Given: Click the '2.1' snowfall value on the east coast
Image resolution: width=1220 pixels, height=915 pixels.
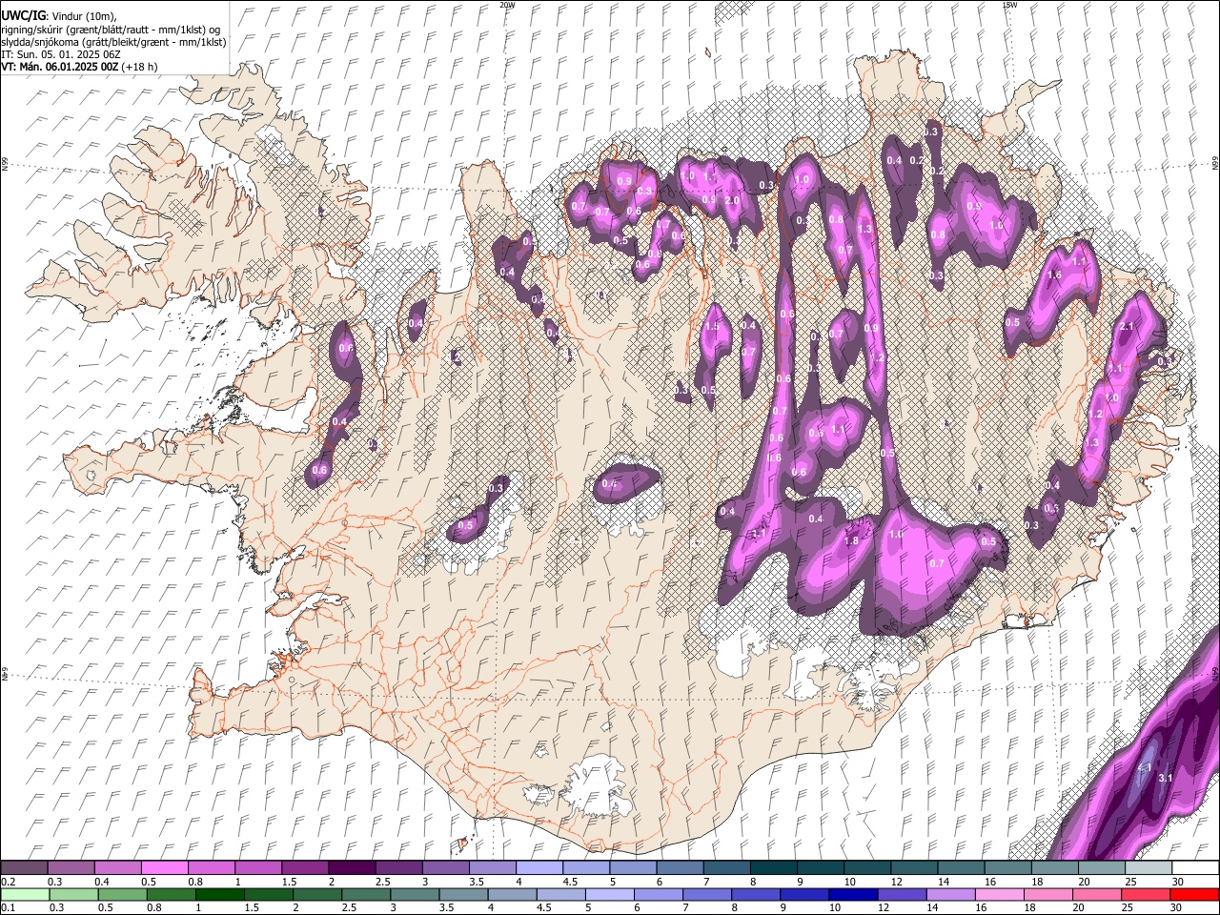Looking at the screenshot, I should (1127, 327).
